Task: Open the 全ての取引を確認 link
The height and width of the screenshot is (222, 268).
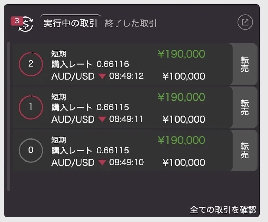Action: pyautogui.click(x=223, y=210)
